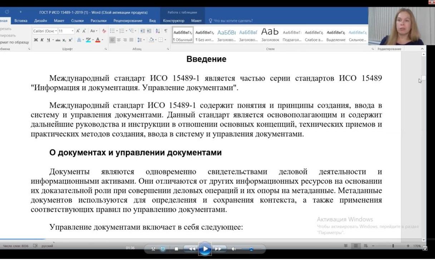The width and height of the screenshot is (435, 260).
Task: Switch to the Вставка ribbon tab
Action: pos(21,21)
